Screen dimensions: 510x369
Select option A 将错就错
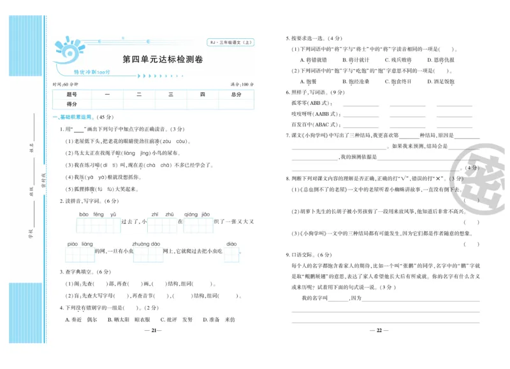point(314,59)
